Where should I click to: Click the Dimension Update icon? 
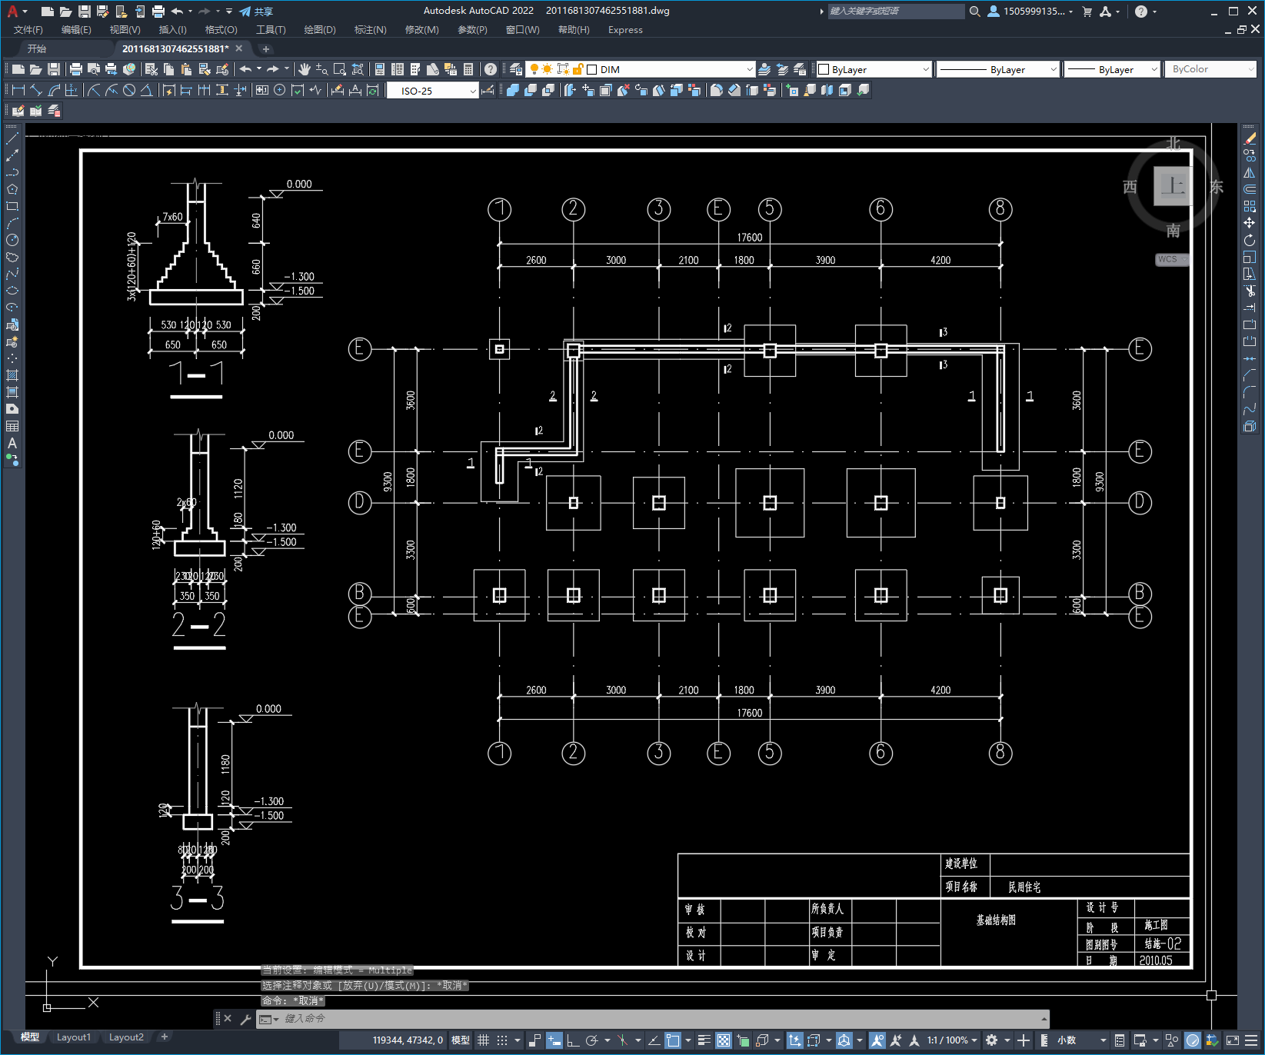(x=373, y=90)
